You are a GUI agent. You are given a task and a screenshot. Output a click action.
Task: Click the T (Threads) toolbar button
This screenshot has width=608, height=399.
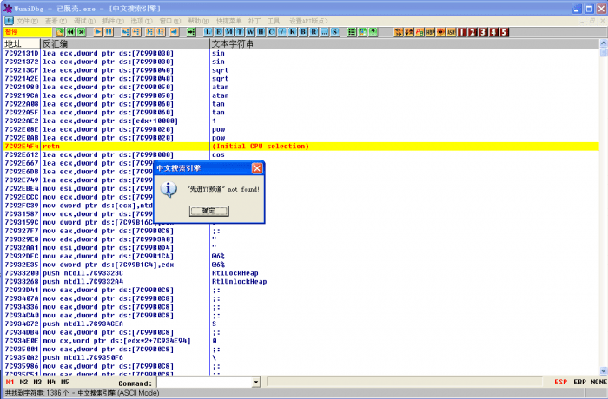[238, 32]
